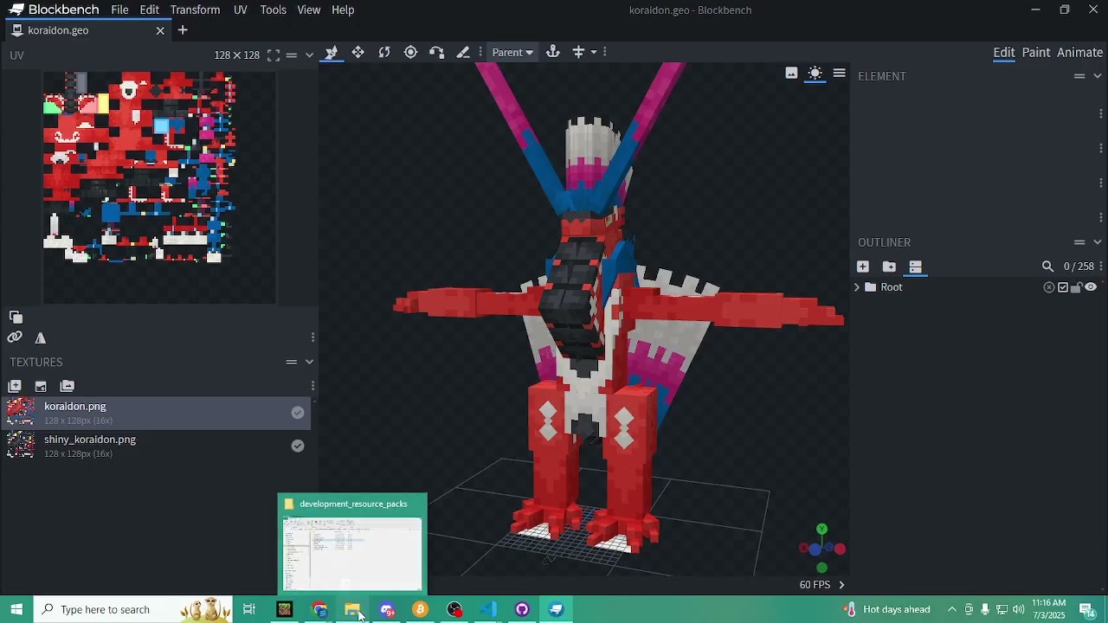1108x623 pixels.
Task: Select the Move tool in the toolbar
Action: pos(332,53)
